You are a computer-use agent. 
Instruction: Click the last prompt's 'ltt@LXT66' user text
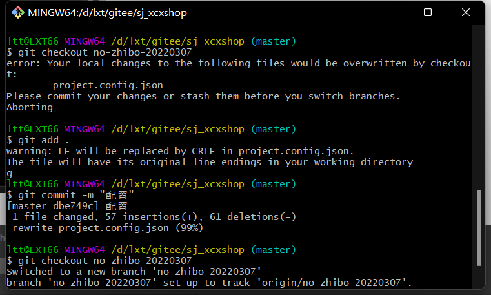[x=32, y=250]
